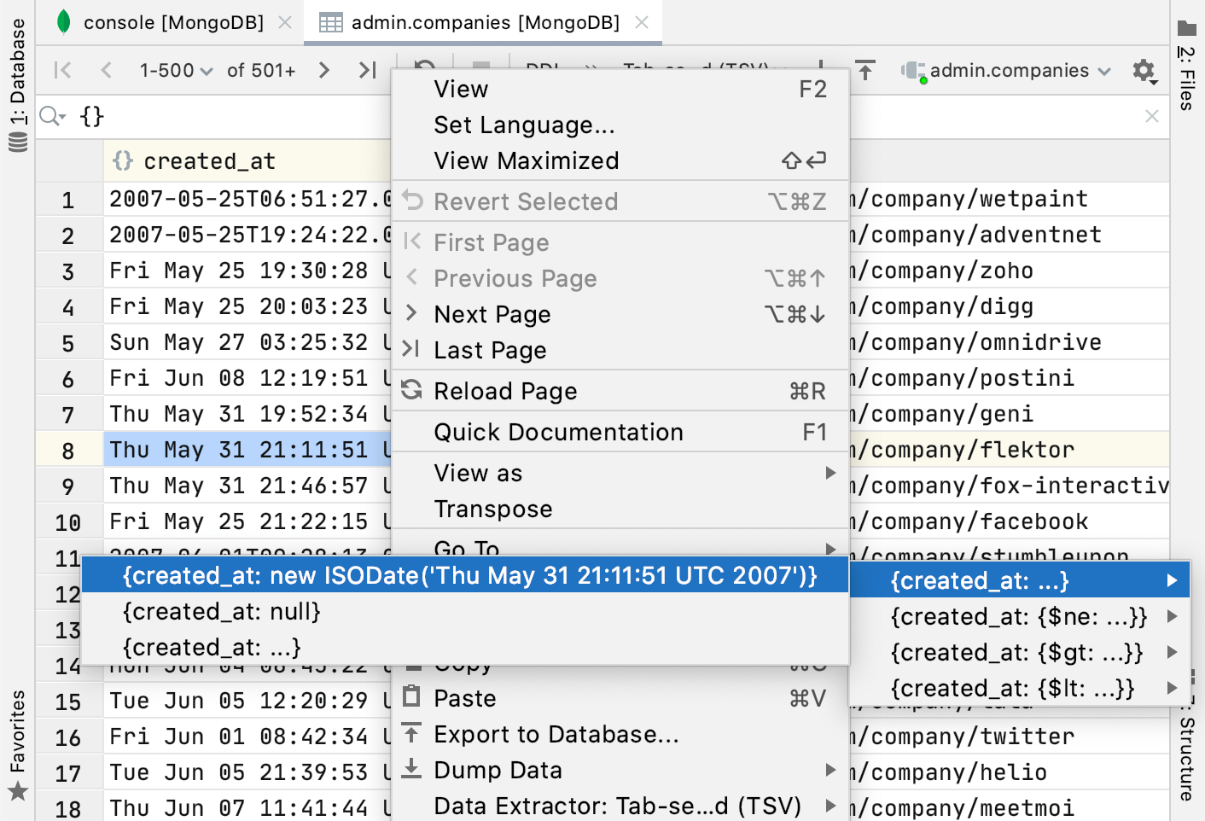
Task: Select row number 8
Action: click(68, 451)
